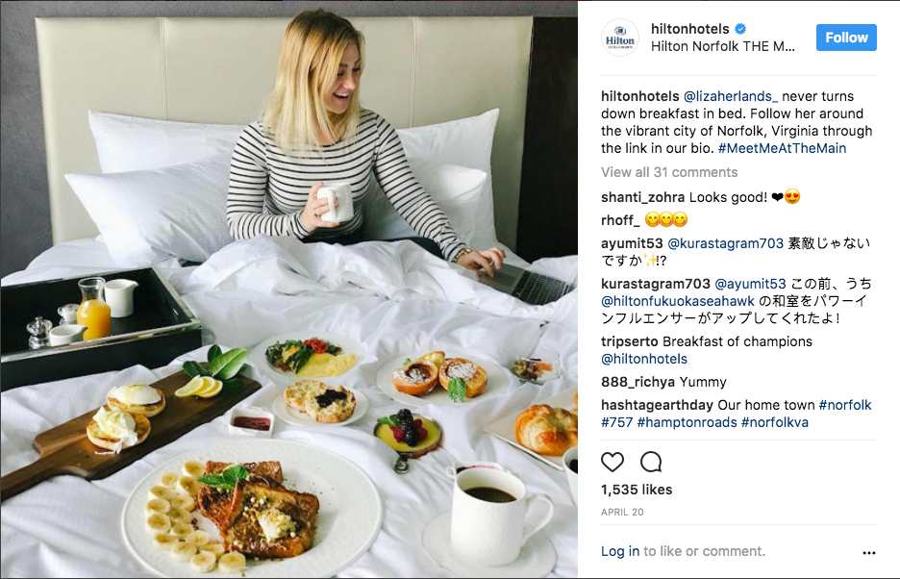Screen dimensions: 900x579
Task: Click the Log in link
Action: point(620,551)
